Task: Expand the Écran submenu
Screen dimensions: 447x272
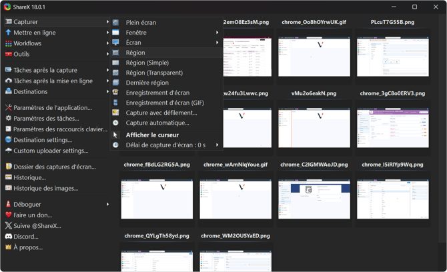Action: (x=217, y=43)
